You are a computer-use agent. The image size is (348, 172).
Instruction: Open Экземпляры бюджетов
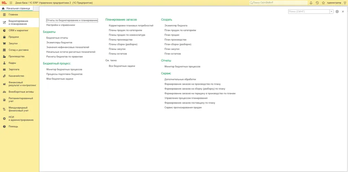(59, 42)
